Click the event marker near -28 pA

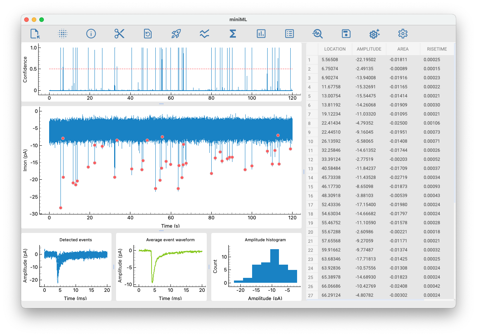[x=60, y=208]
